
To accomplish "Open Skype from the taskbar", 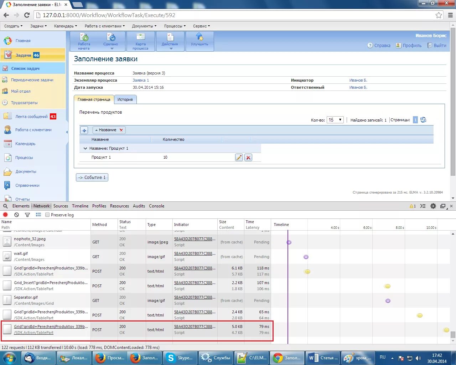I will click(180, 358).
